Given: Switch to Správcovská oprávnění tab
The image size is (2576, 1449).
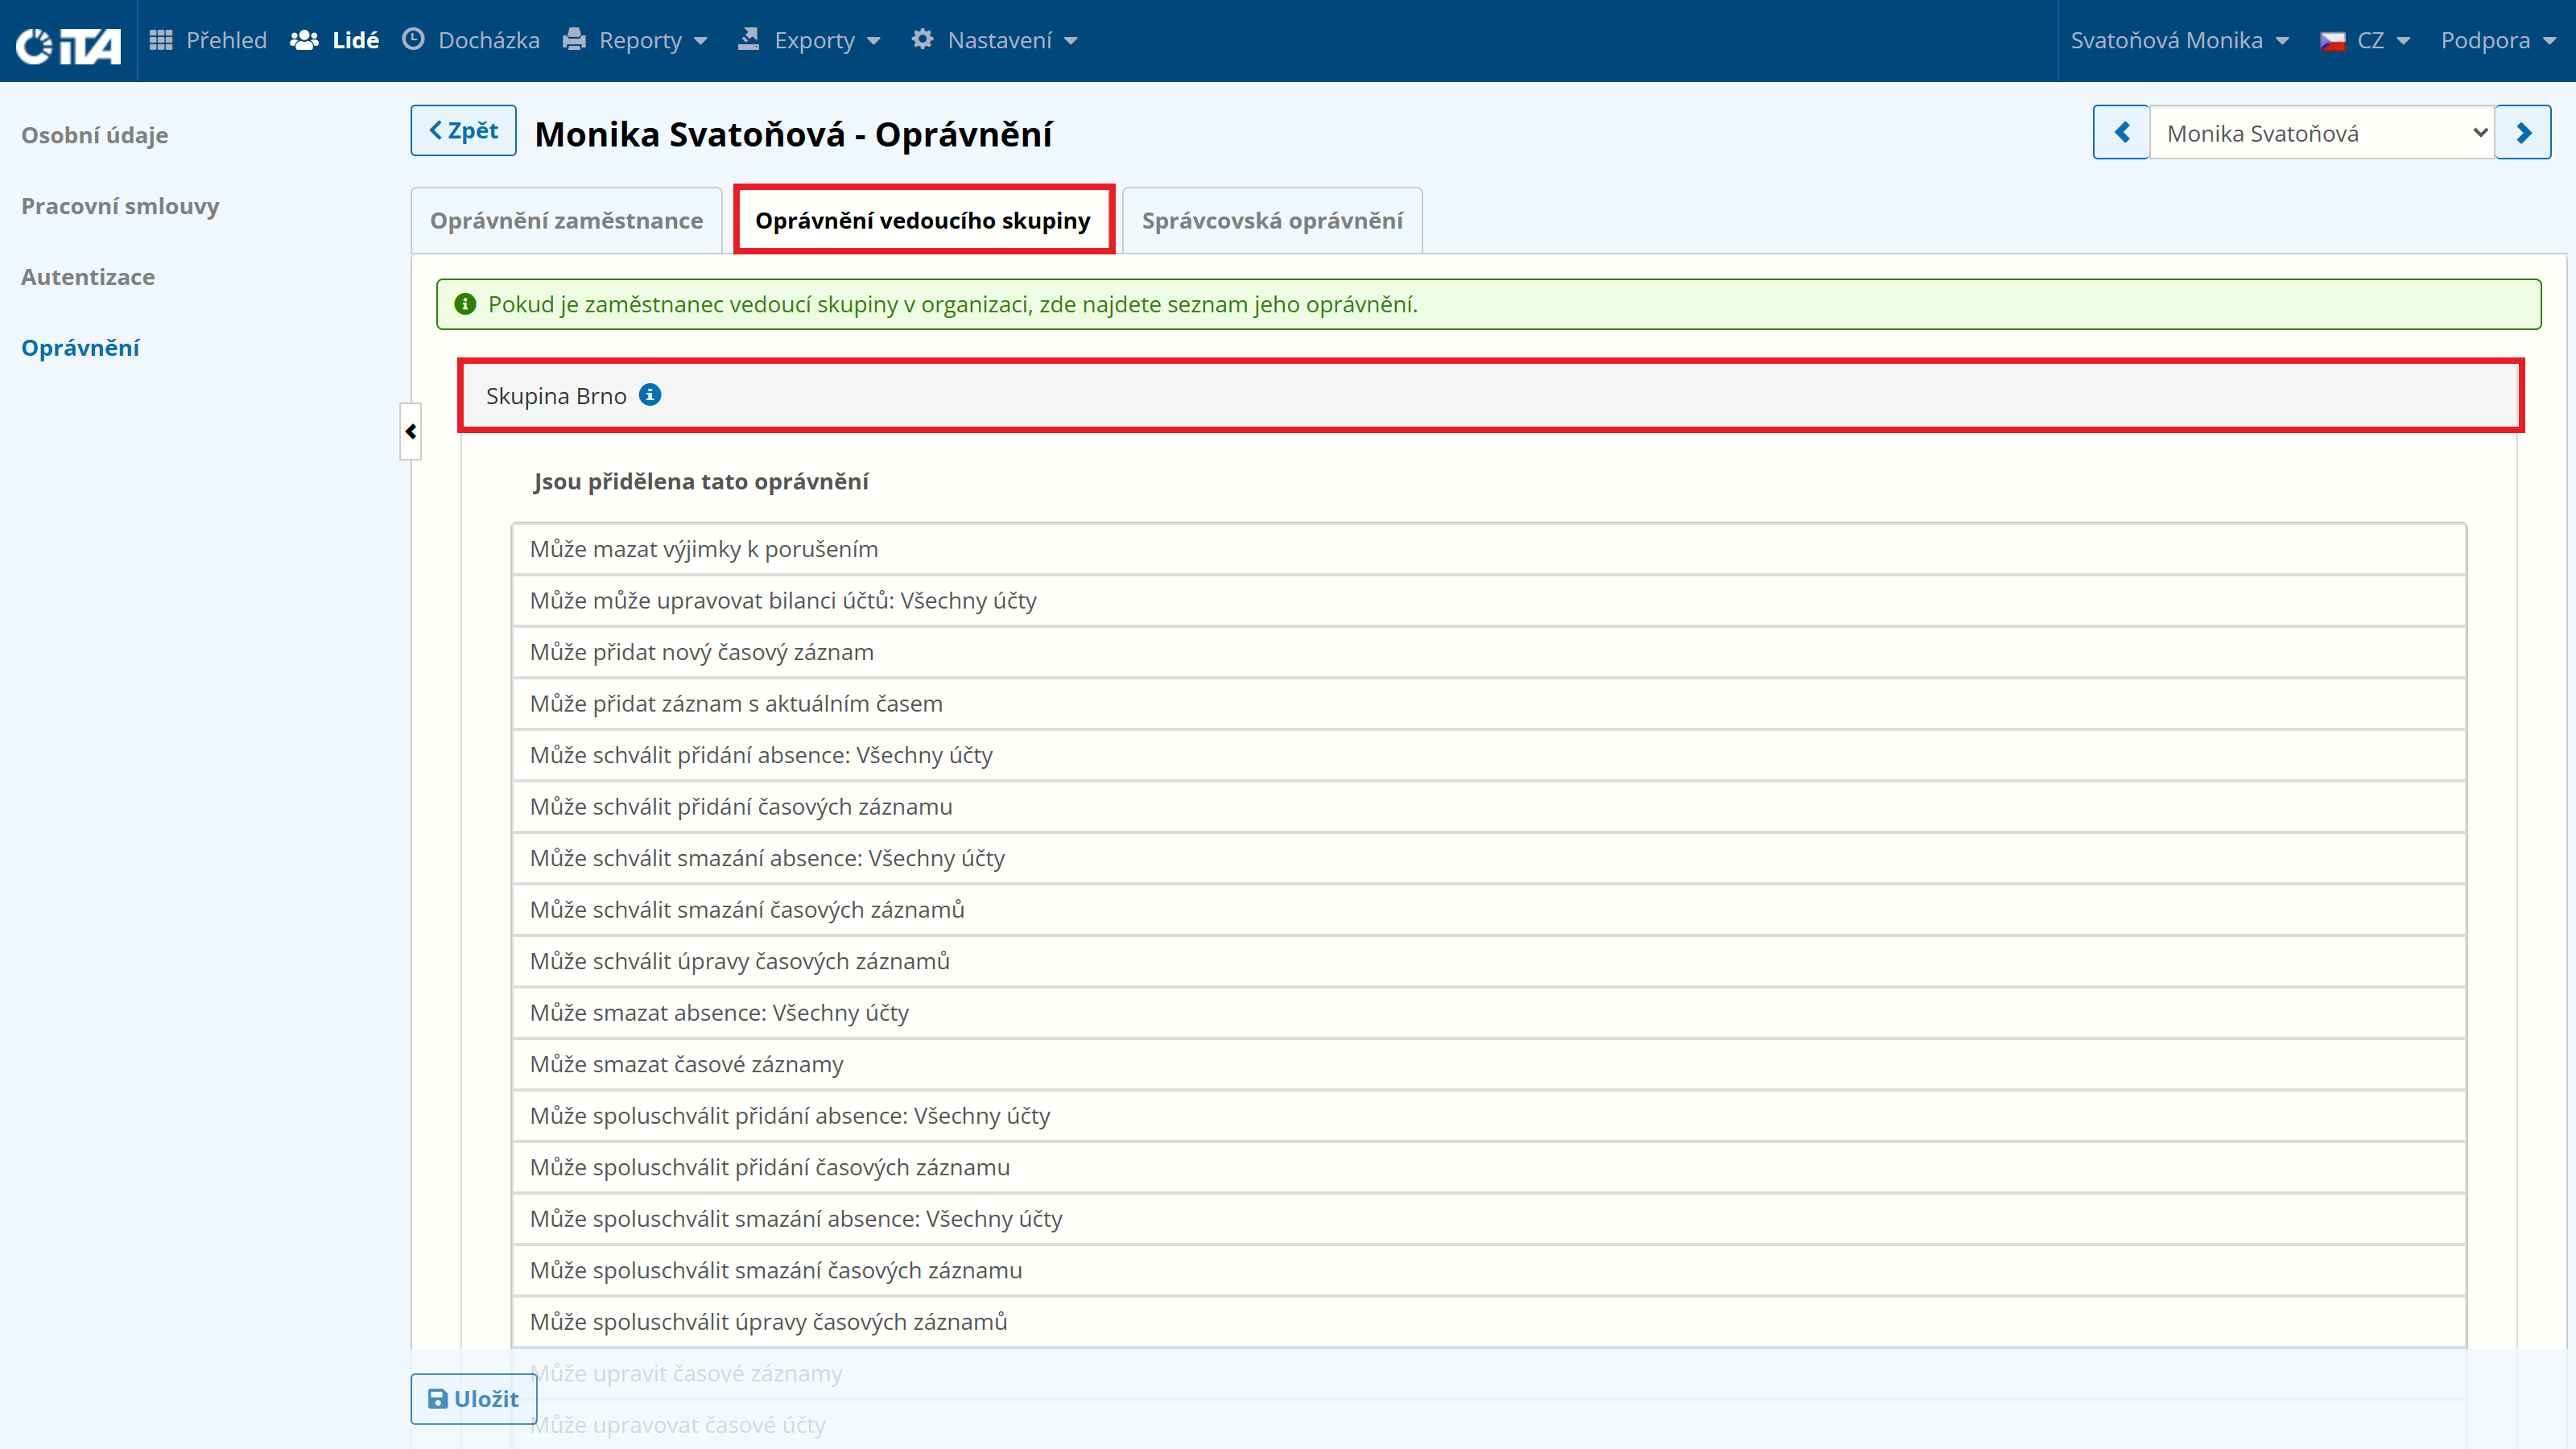Looking at the screenshot, I should pos(1272,220).
